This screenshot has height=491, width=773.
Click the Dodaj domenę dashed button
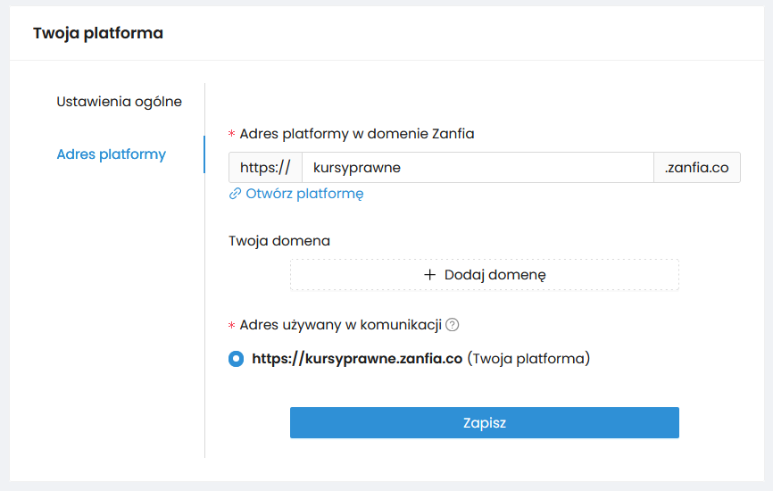pyautogui.click(x=485, y=275)
